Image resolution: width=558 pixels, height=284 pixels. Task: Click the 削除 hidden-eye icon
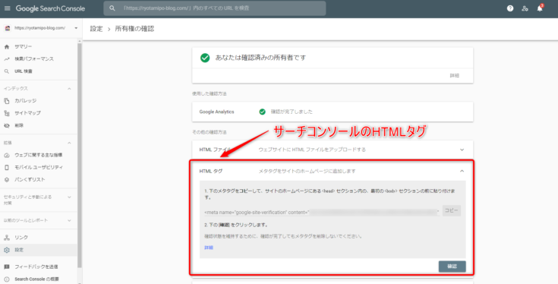pyautogui.click(x=7, y=125)
